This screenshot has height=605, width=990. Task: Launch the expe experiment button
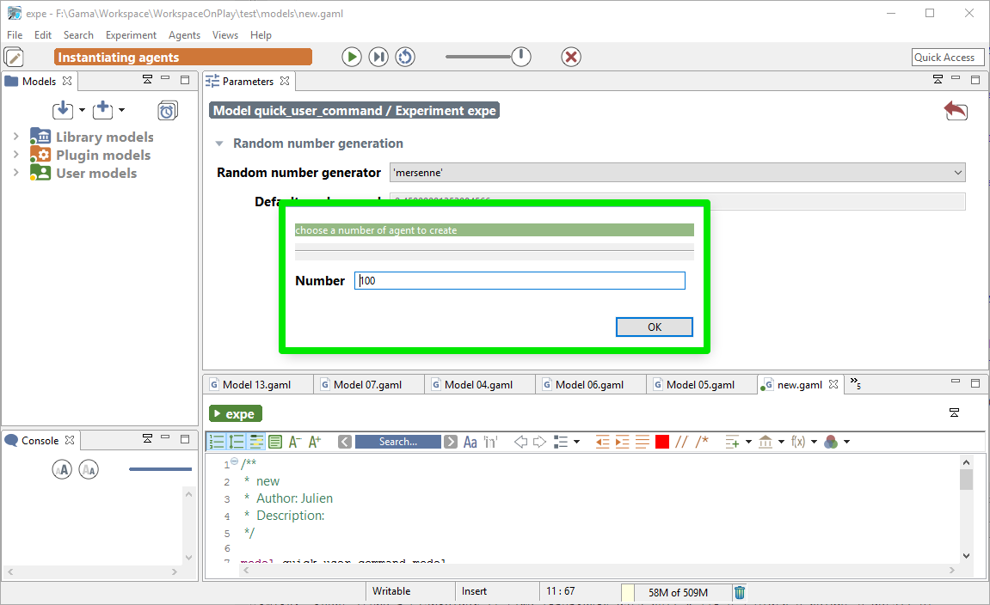[x=236, y=414]
